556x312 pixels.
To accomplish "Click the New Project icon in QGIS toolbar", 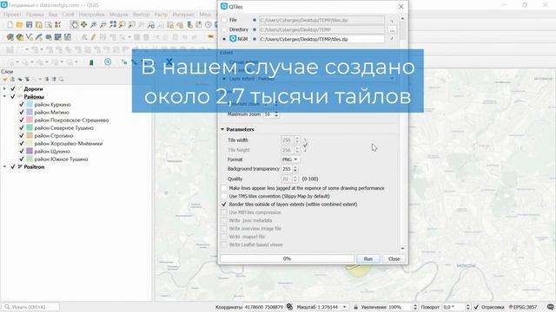I will (x=10, y=24).
